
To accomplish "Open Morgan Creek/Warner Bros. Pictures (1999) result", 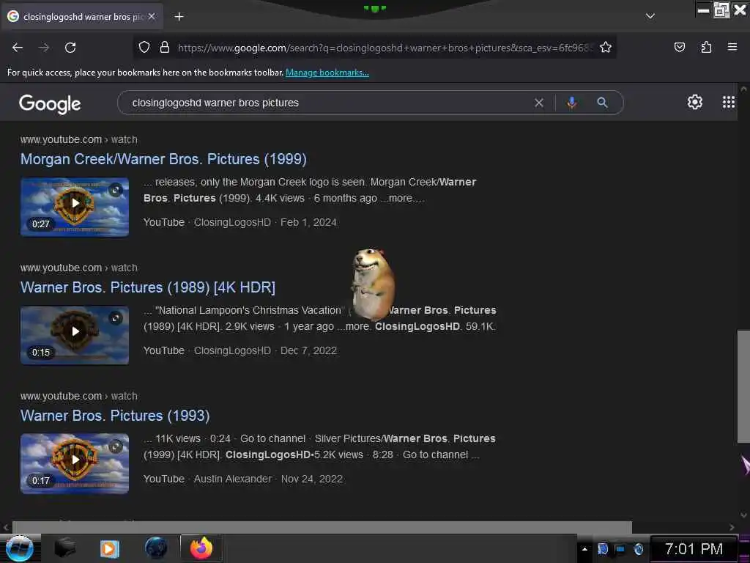I will [163, 159].
